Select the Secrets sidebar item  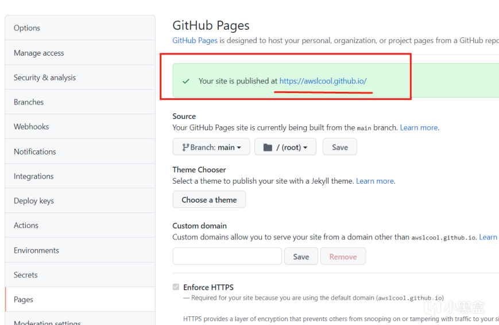tap(26, 275)
